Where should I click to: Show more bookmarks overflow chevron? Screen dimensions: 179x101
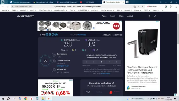(x=163, y=10)
